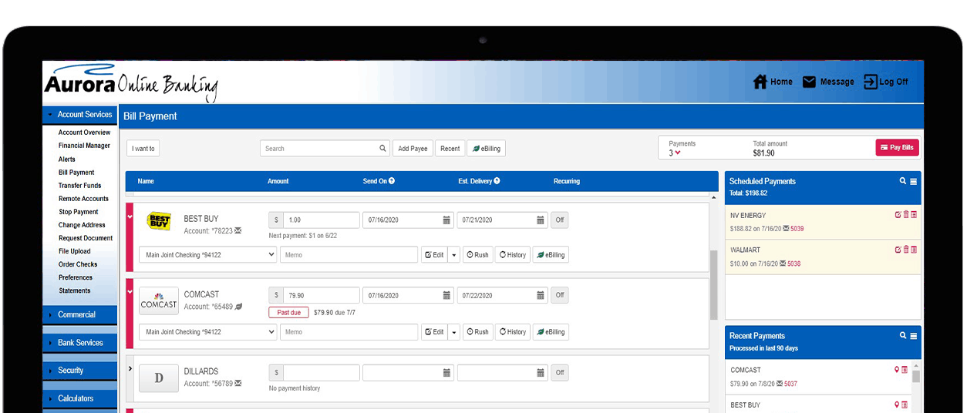Delete the scheduled Walmart payment
Viewport: 967px width, 413px height.
click(x=905, y=250)
